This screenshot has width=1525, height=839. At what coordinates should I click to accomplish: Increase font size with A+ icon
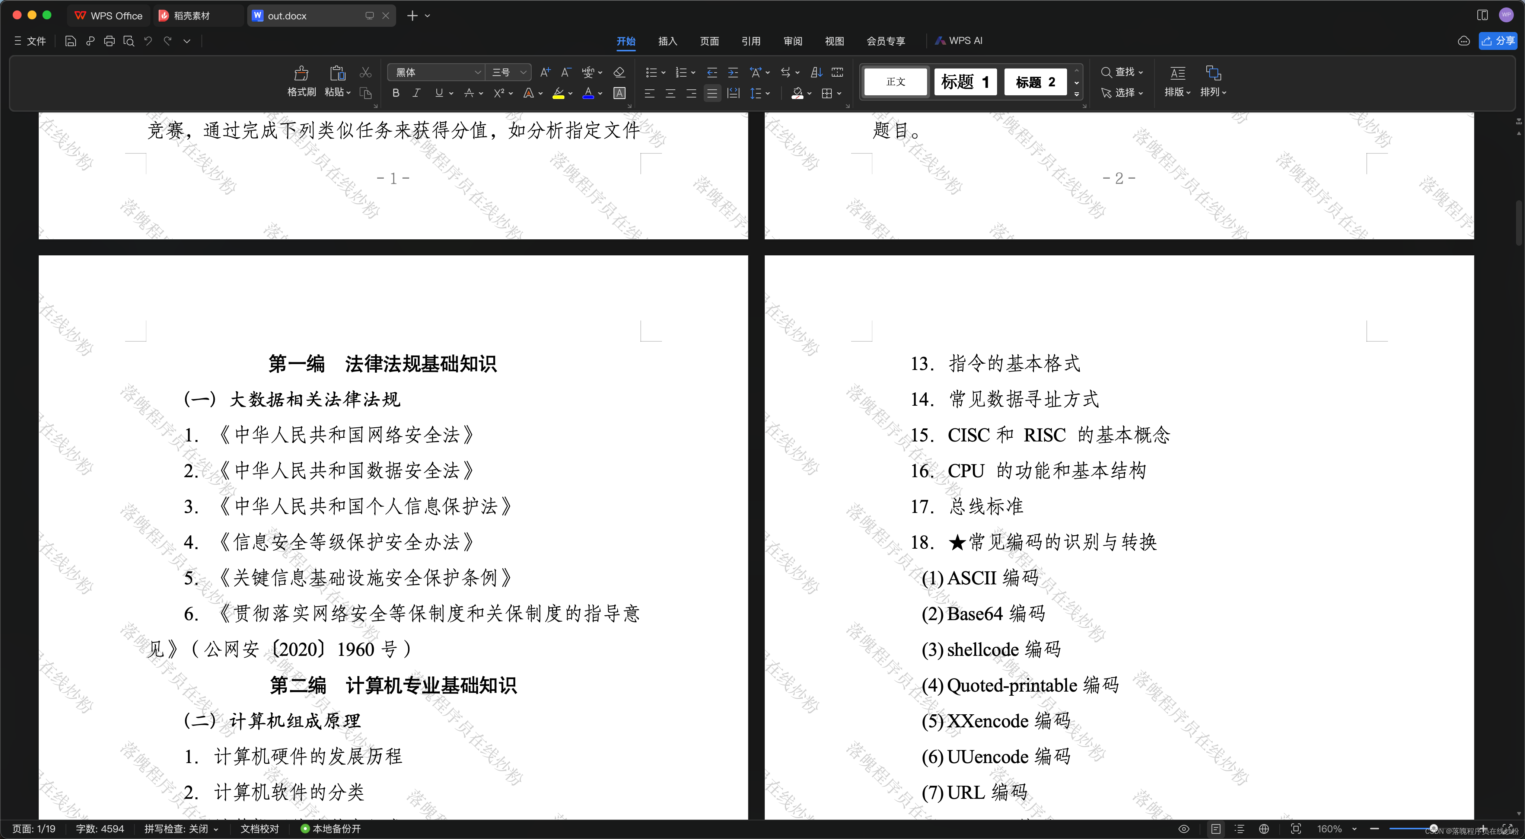pos(545,72)
